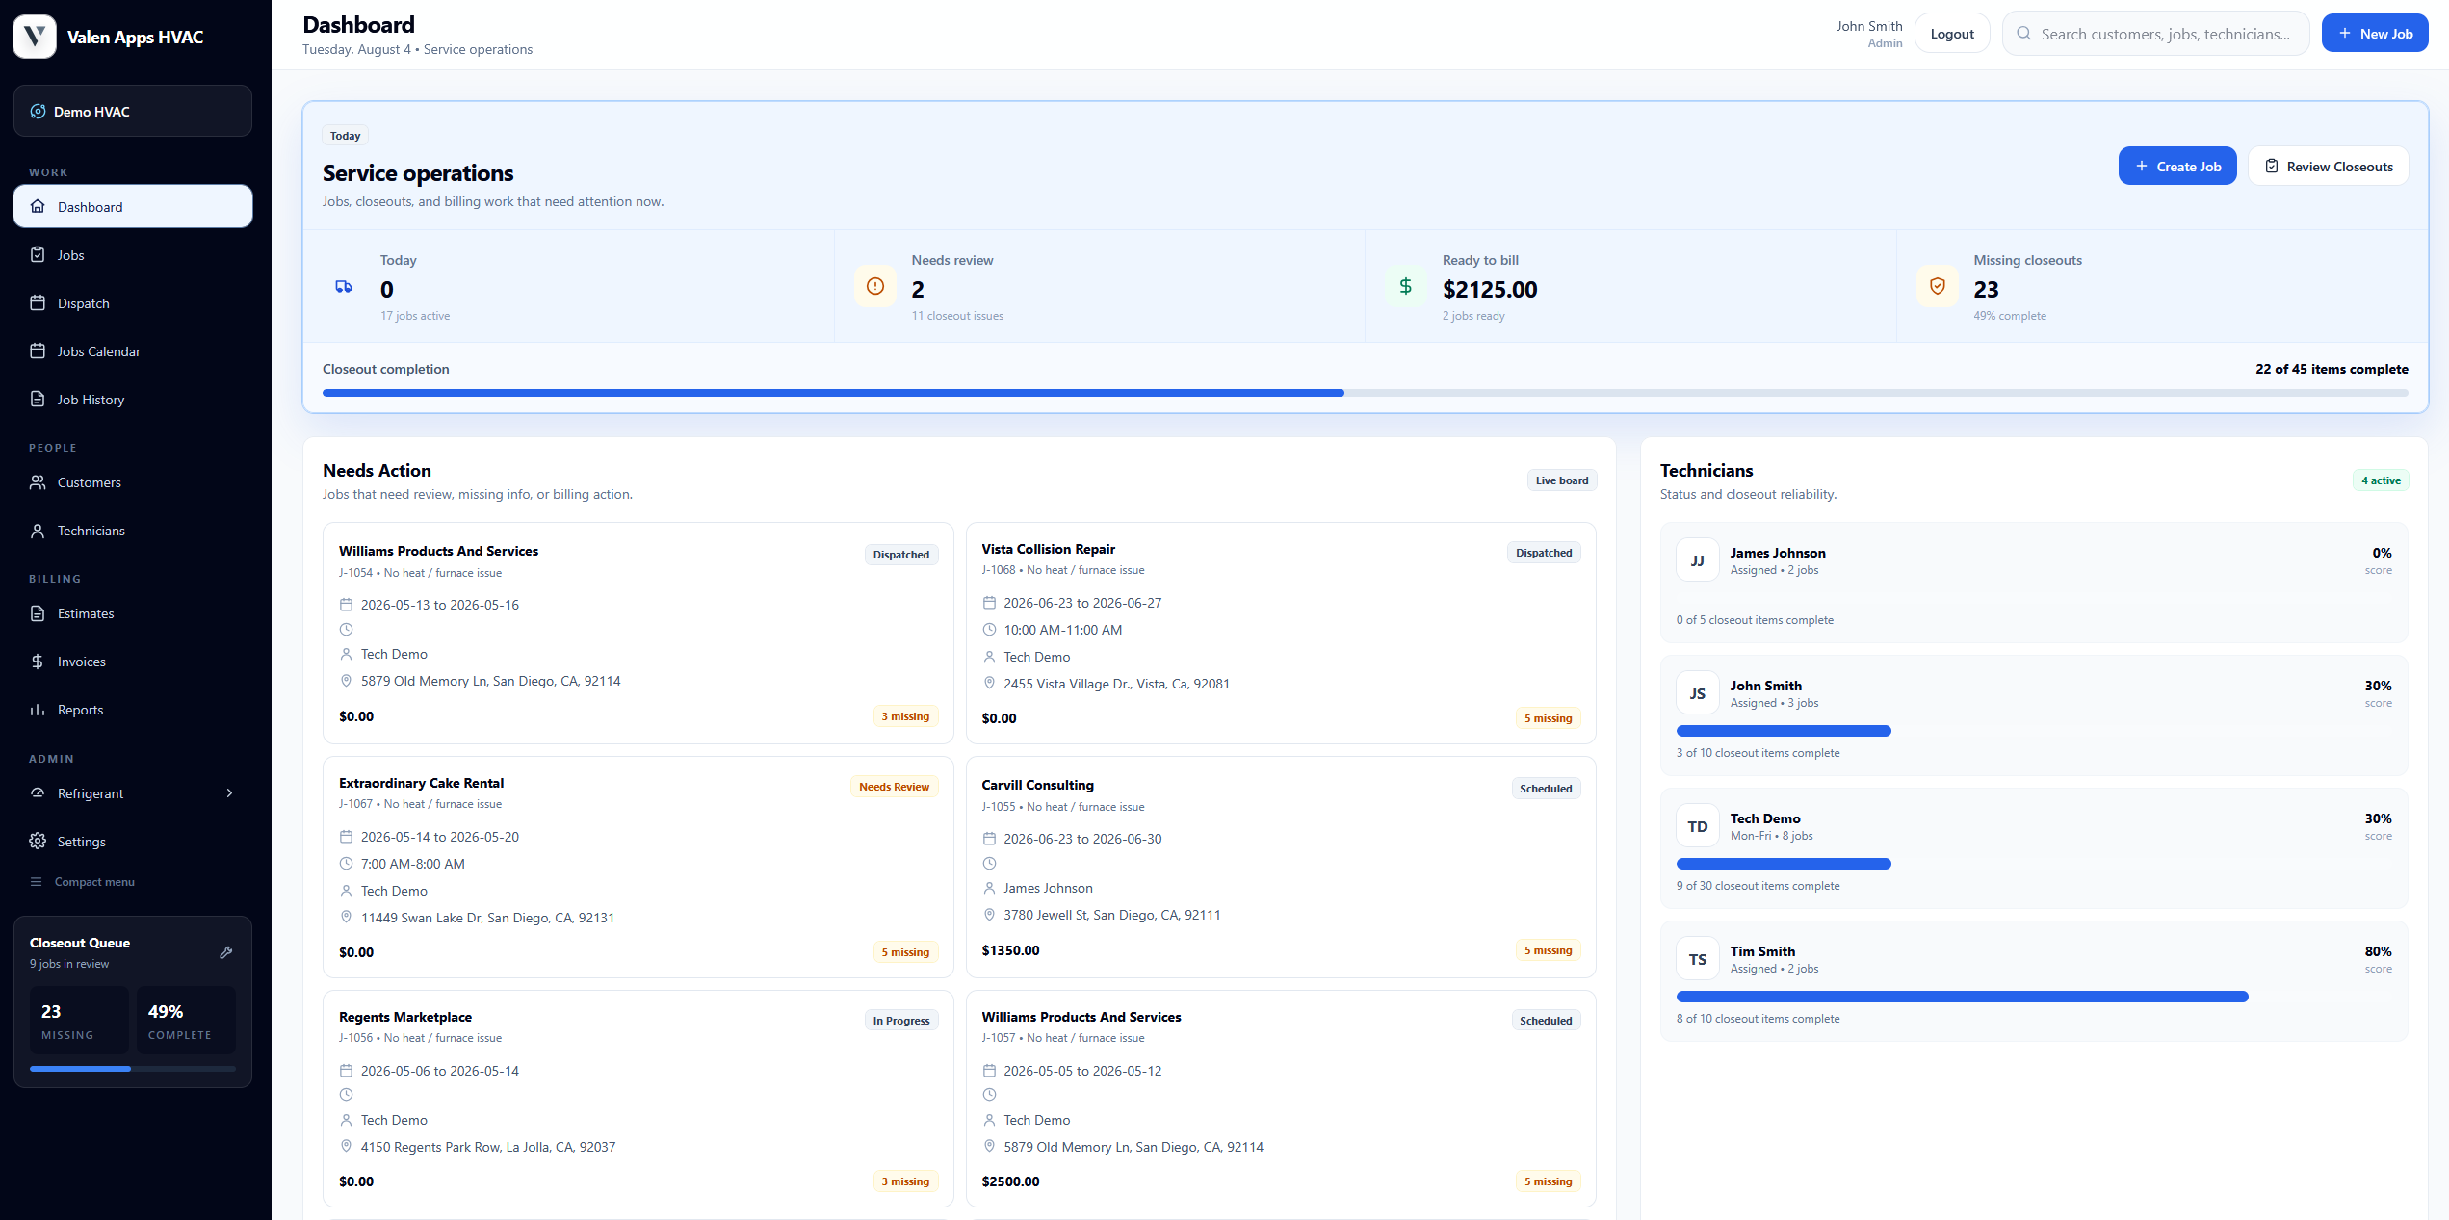Viewport: 2449px width, 1220px height.
Task: Click the TD avatar for Tech Demo
Action: point(1698,826)
